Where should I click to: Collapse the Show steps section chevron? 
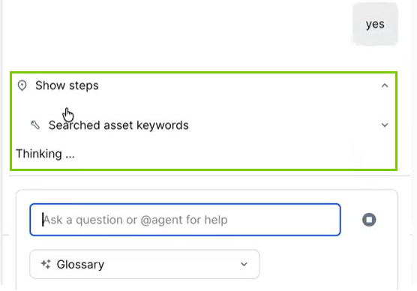(x=385, y=85)
